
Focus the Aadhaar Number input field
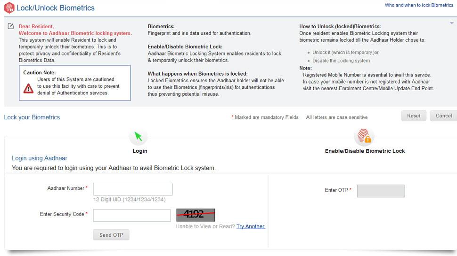click(133, 189)
